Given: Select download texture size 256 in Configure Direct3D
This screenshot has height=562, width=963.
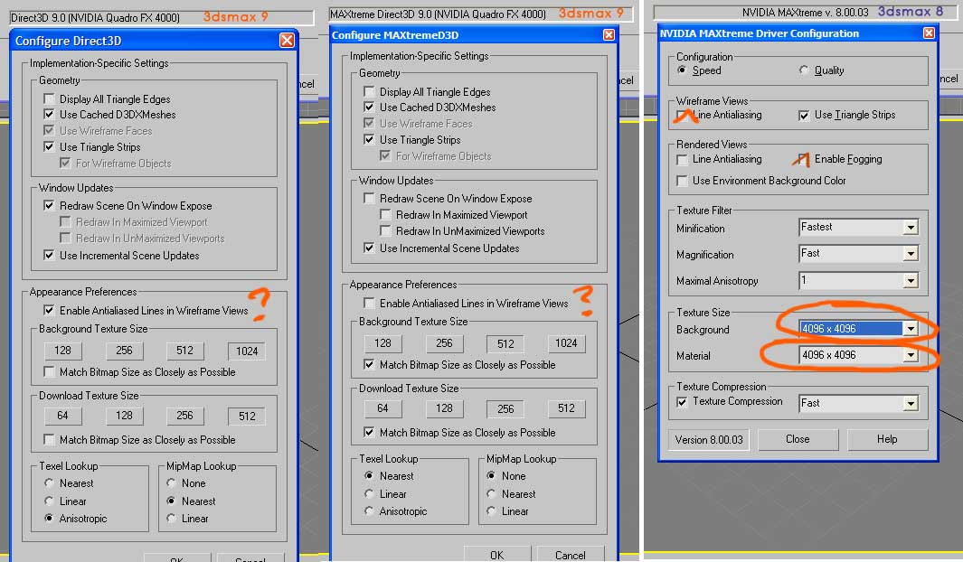Looking at the screenshot, I should [184, 416].
